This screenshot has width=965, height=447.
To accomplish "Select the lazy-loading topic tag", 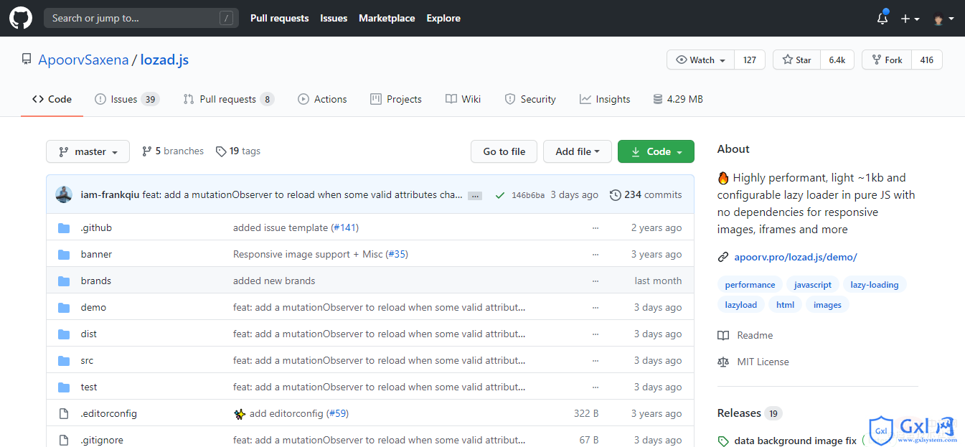I will [x=875, y=285].
